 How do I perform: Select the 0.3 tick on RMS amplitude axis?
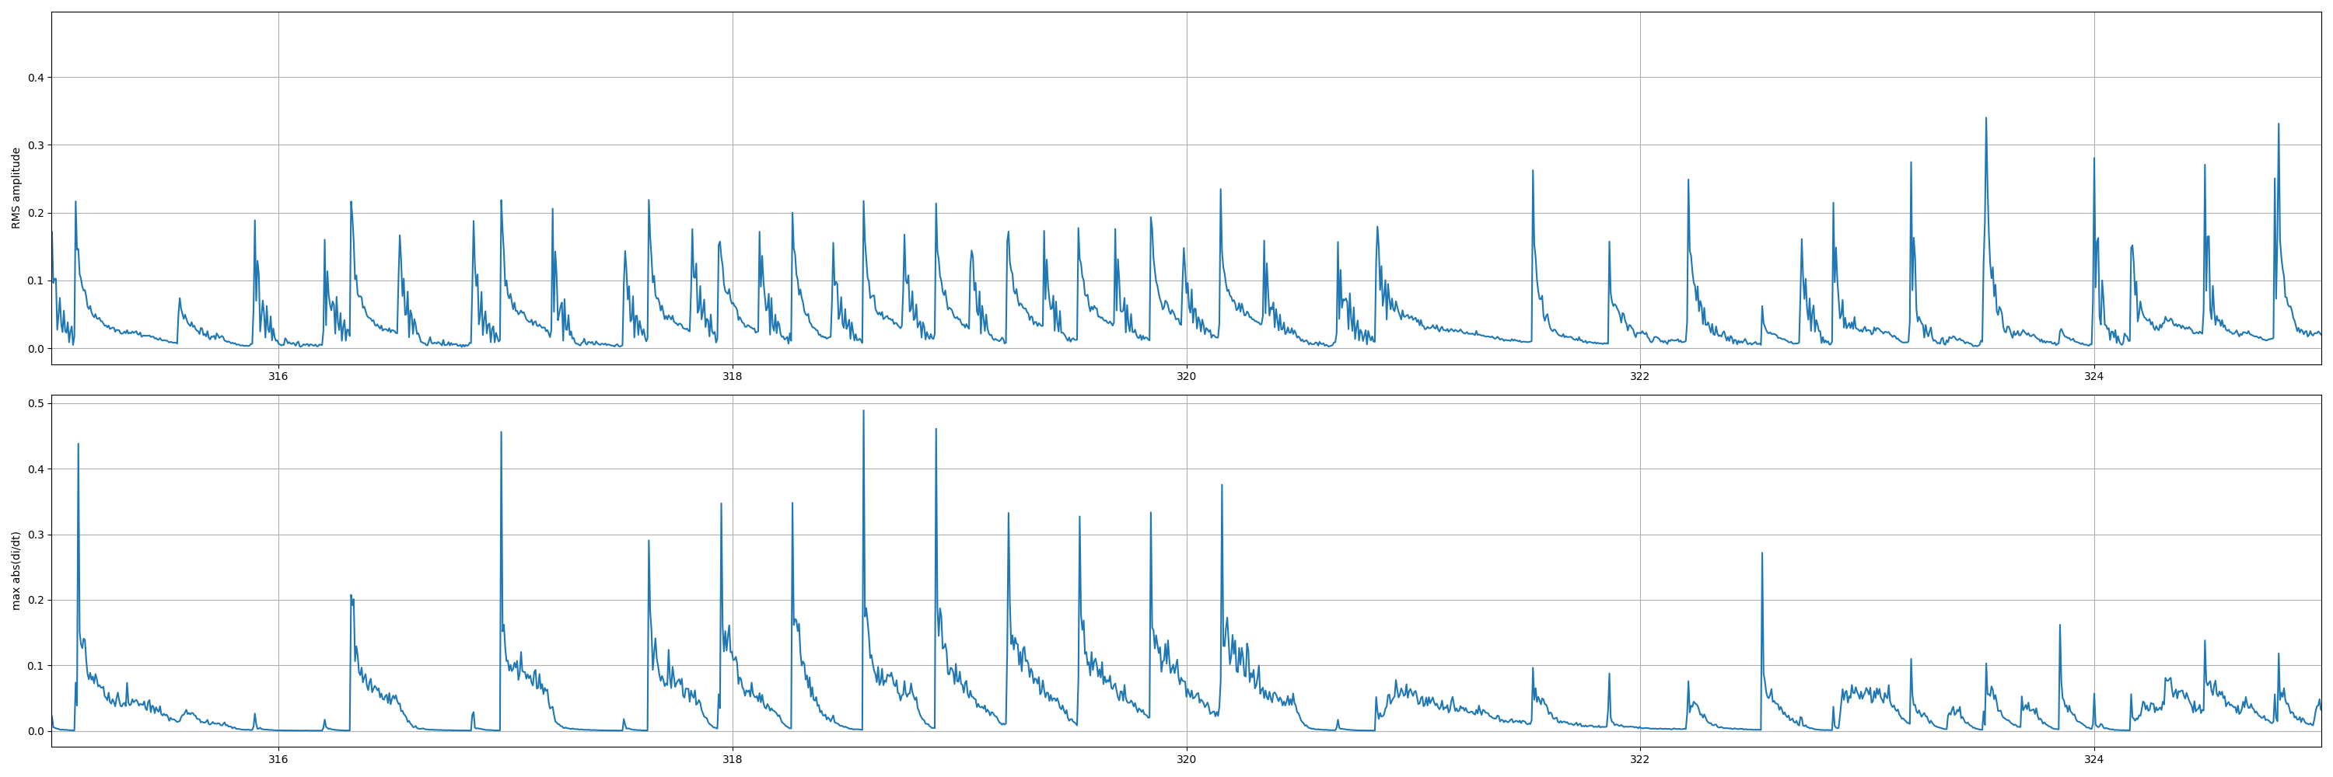pos(37,145)
